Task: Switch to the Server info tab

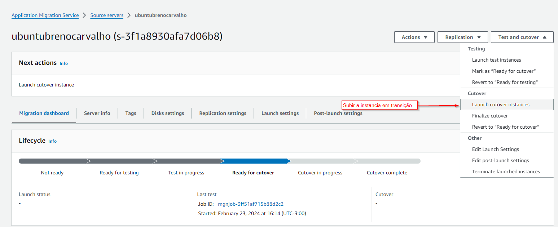Action: click(97, 113)
